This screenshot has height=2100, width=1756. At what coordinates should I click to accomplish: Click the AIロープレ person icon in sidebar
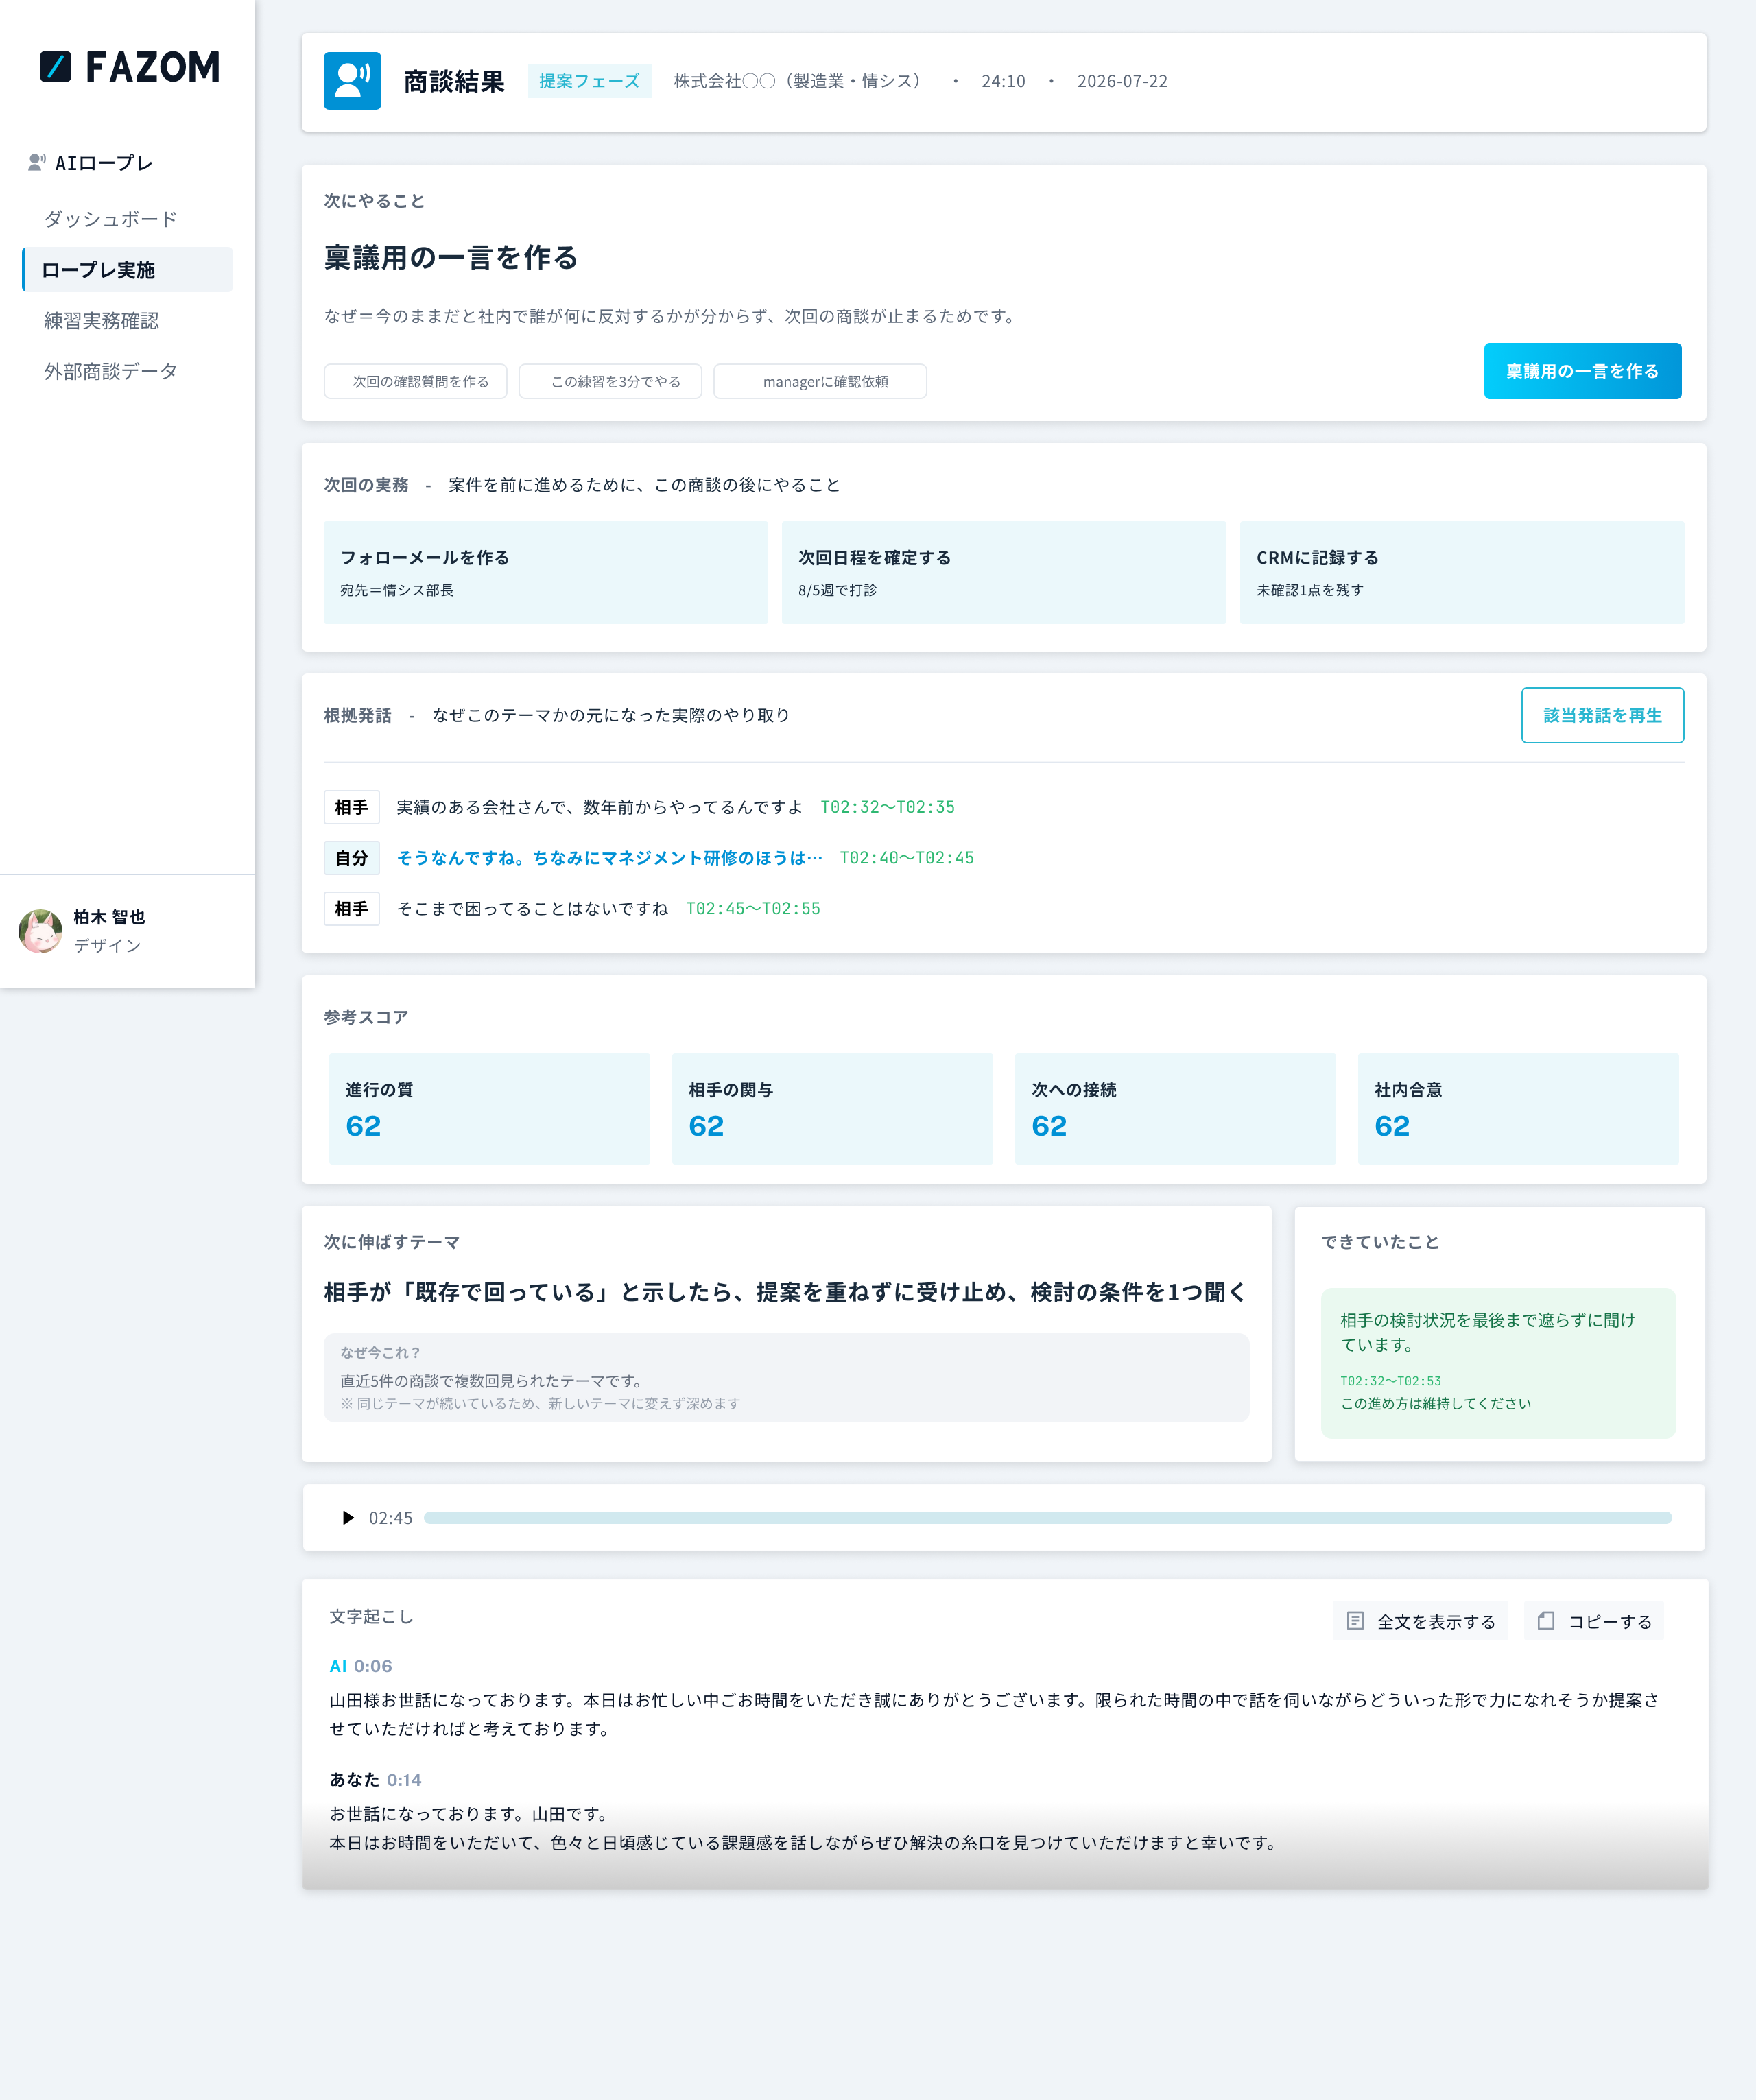pos(37,162)
